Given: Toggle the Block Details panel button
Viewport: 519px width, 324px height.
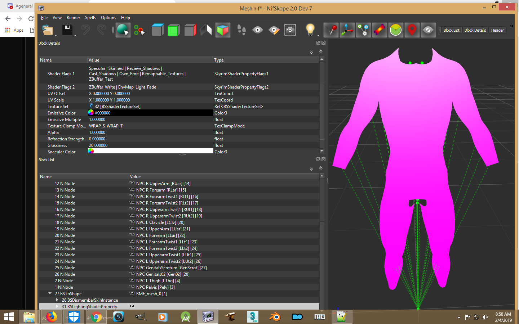Looking at the screenshot, I should click(475, 30).
